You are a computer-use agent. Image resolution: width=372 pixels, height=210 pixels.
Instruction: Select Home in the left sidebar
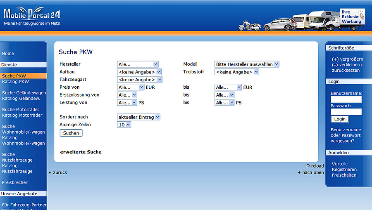pyautogui.click(x=8, y=54)
